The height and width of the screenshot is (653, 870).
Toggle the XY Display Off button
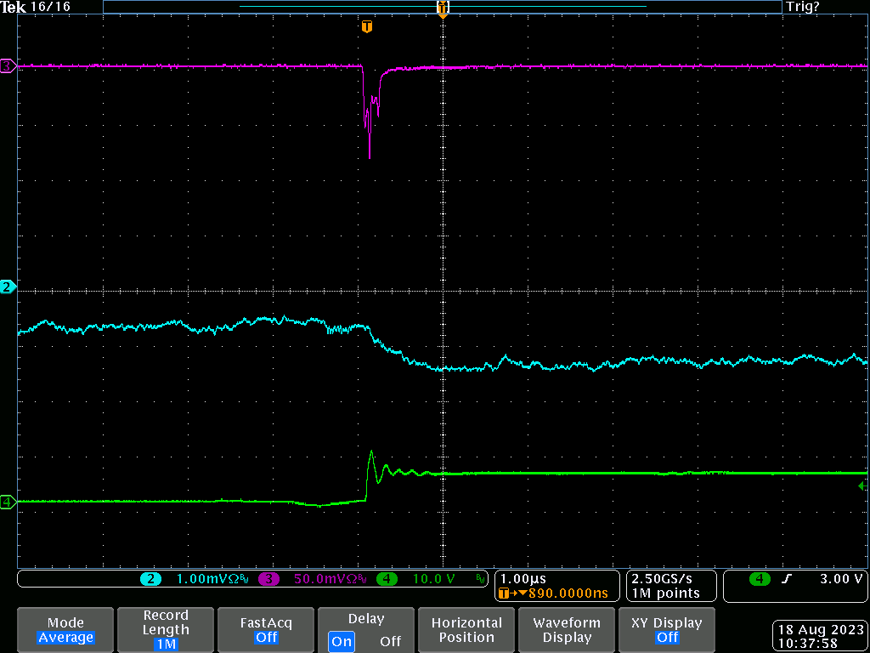(667, 630)
